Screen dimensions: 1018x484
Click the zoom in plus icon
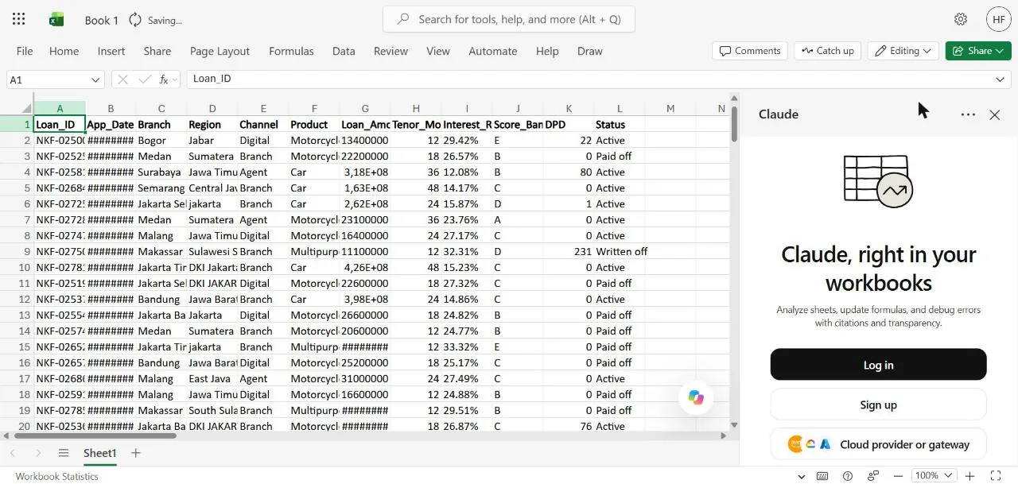point(970,476)
